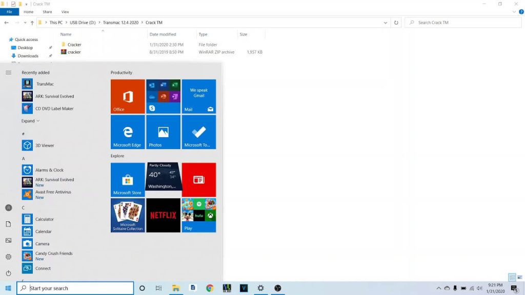Open the Play games folder tile

click(x=199, y=215)
